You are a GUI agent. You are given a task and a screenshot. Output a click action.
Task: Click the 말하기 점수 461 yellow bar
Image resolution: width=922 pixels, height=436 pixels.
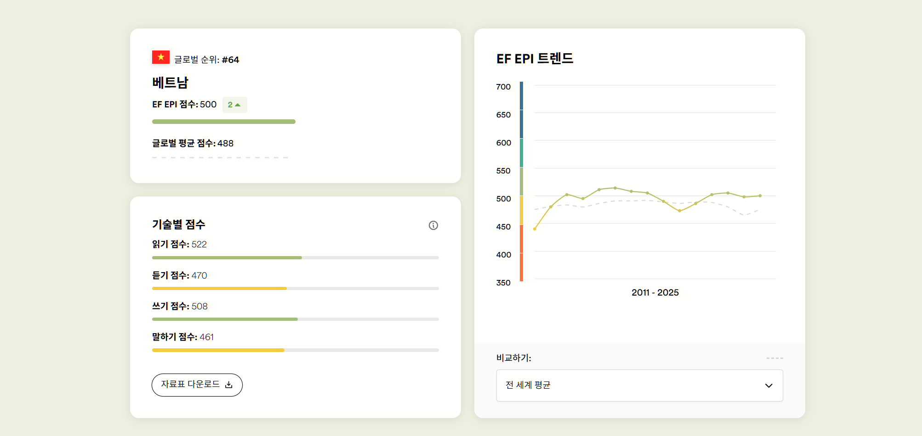click(x=218, y=350)
